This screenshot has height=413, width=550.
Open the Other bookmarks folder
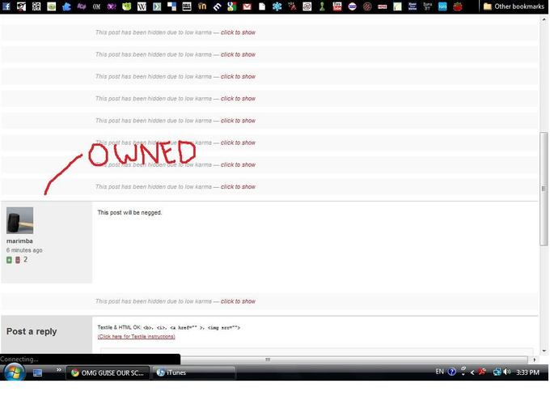(x=514, y=6)
